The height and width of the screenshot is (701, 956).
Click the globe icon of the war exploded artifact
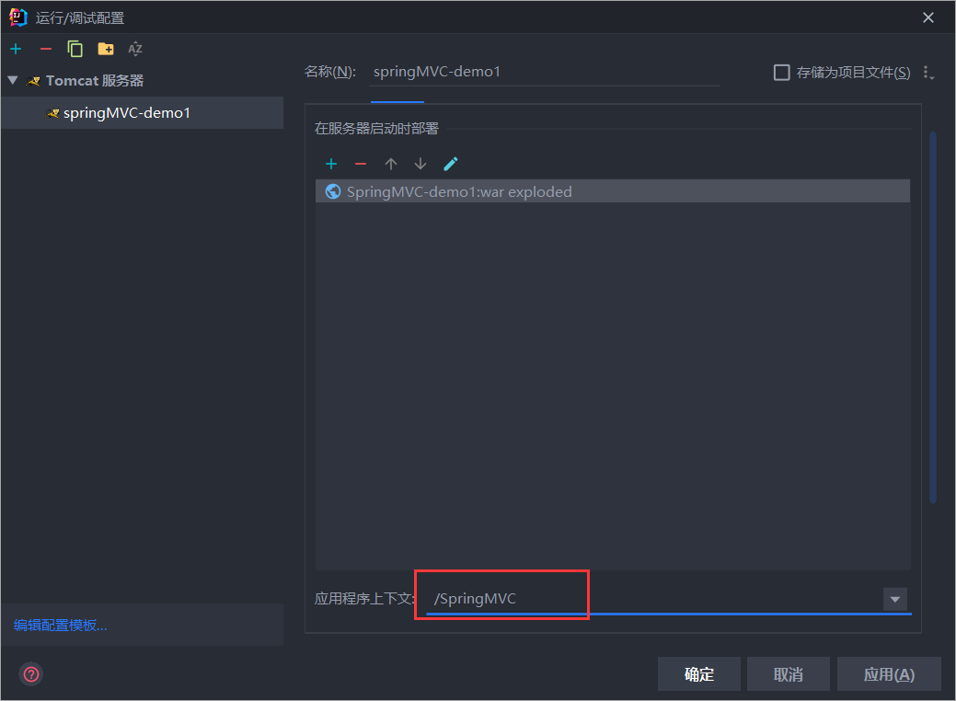click(333, 191)
